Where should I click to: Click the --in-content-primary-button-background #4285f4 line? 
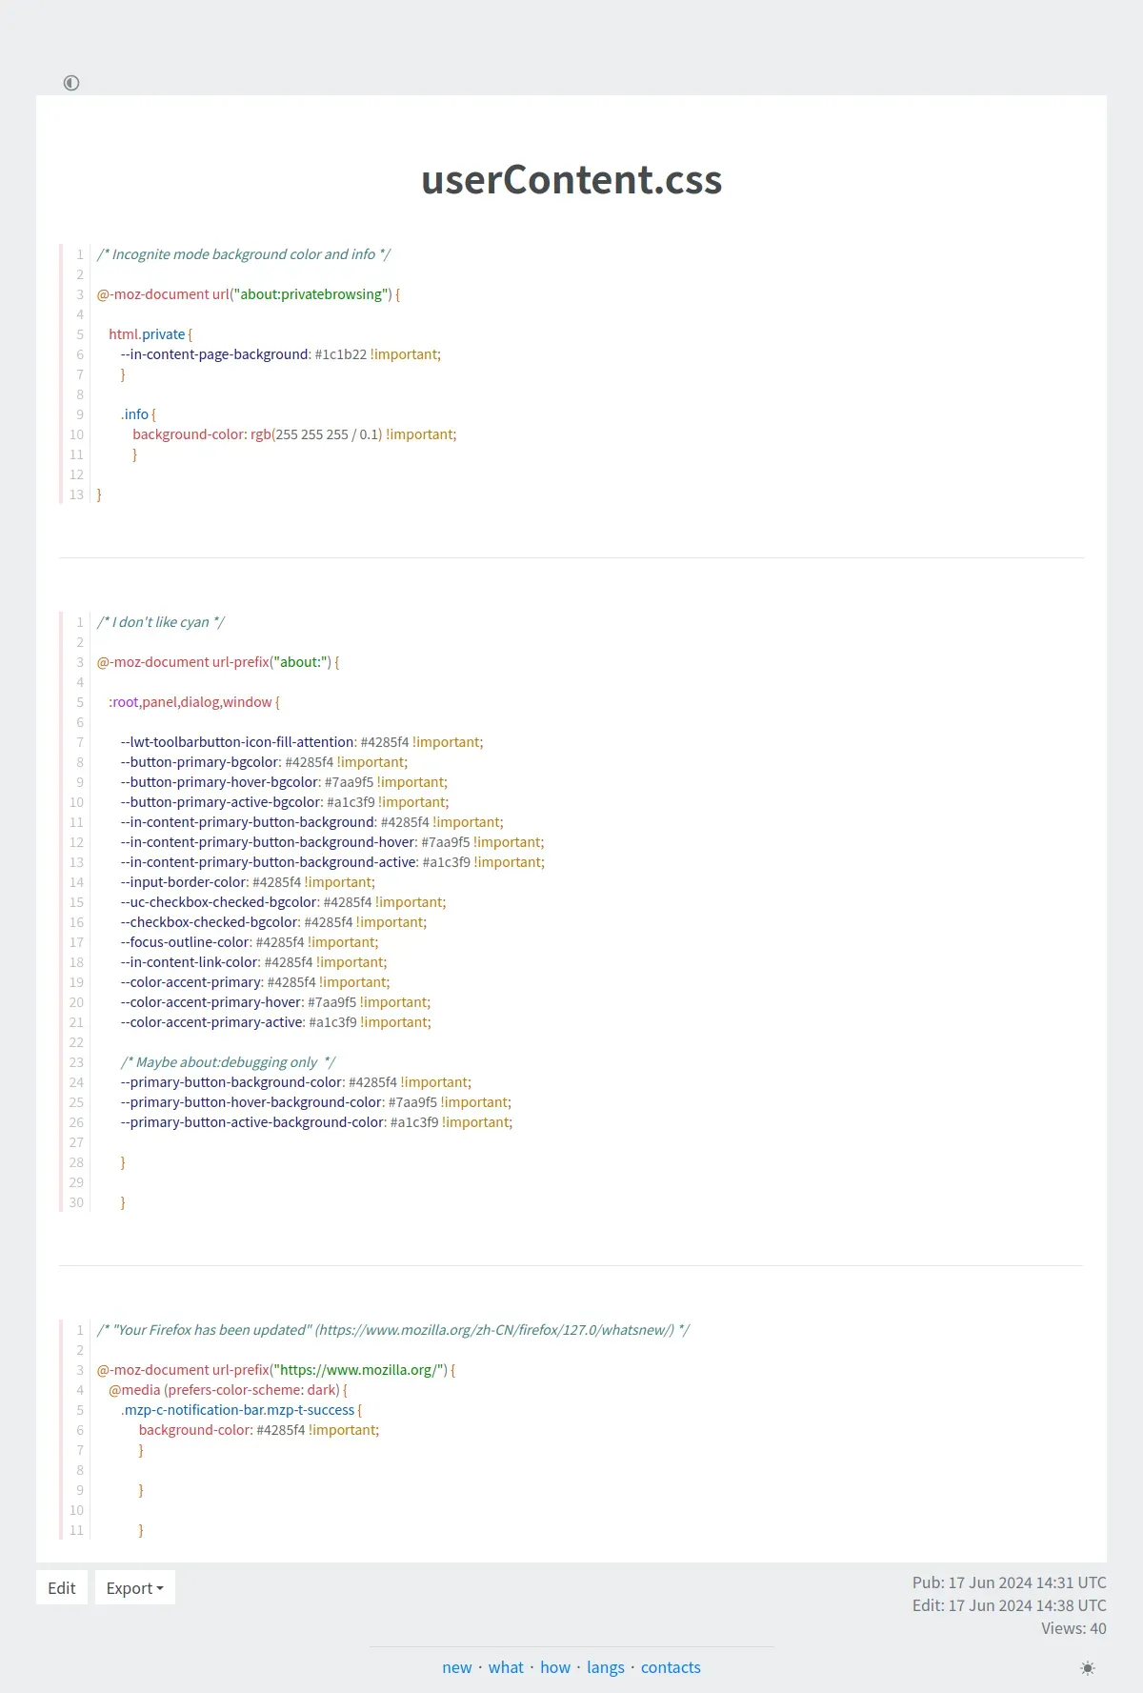click(x=312, y=822)
